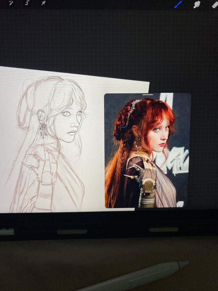Select the Transform arrow tool

(x=43, y=3)
